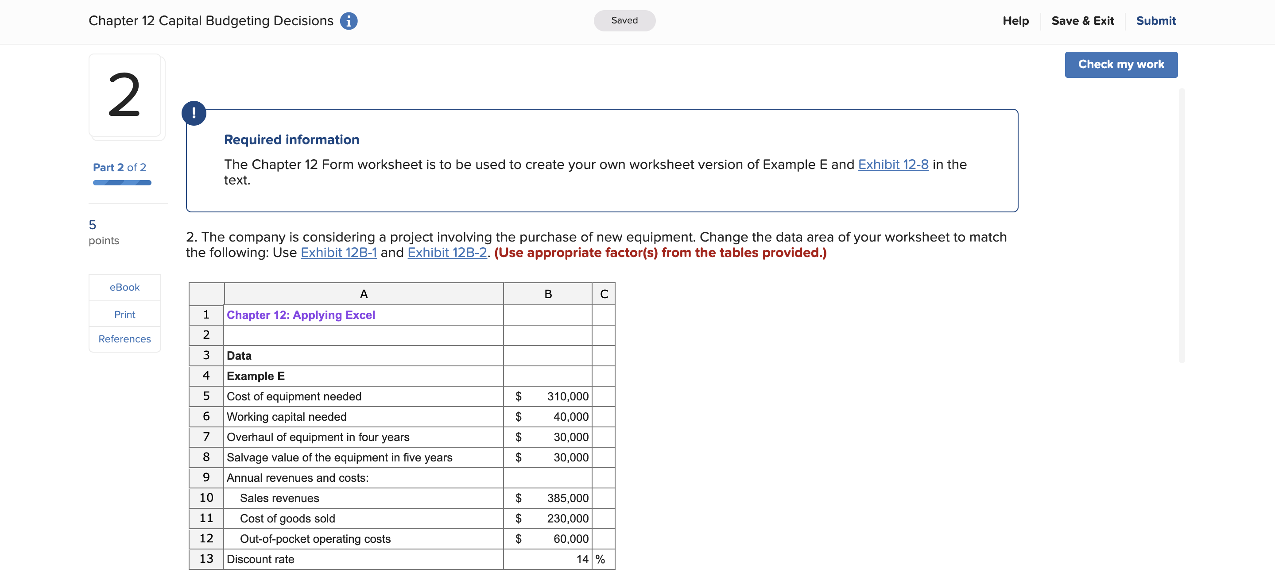Click the 'Data' heading cell
This screenshot has height=580, width=1275.
(364, 356)
